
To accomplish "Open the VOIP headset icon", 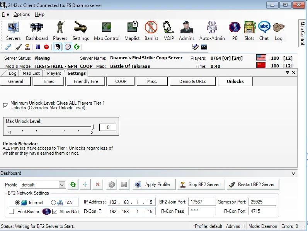I will pyautogui.click(x=169, y=31).
